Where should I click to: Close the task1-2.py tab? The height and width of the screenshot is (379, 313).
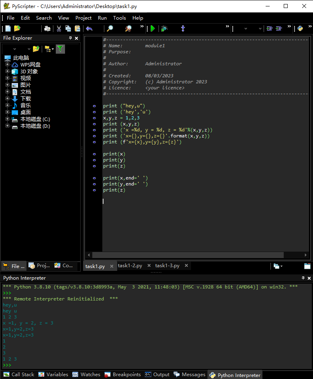pyautogui.click(x=149, y=265)
